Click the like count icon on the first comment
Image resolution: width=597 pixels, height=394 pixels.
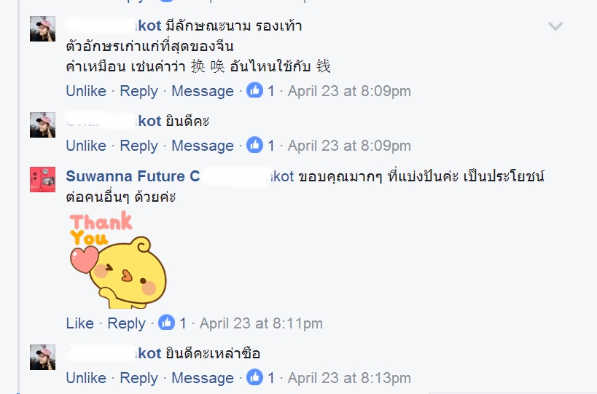(x=254, y=90)
